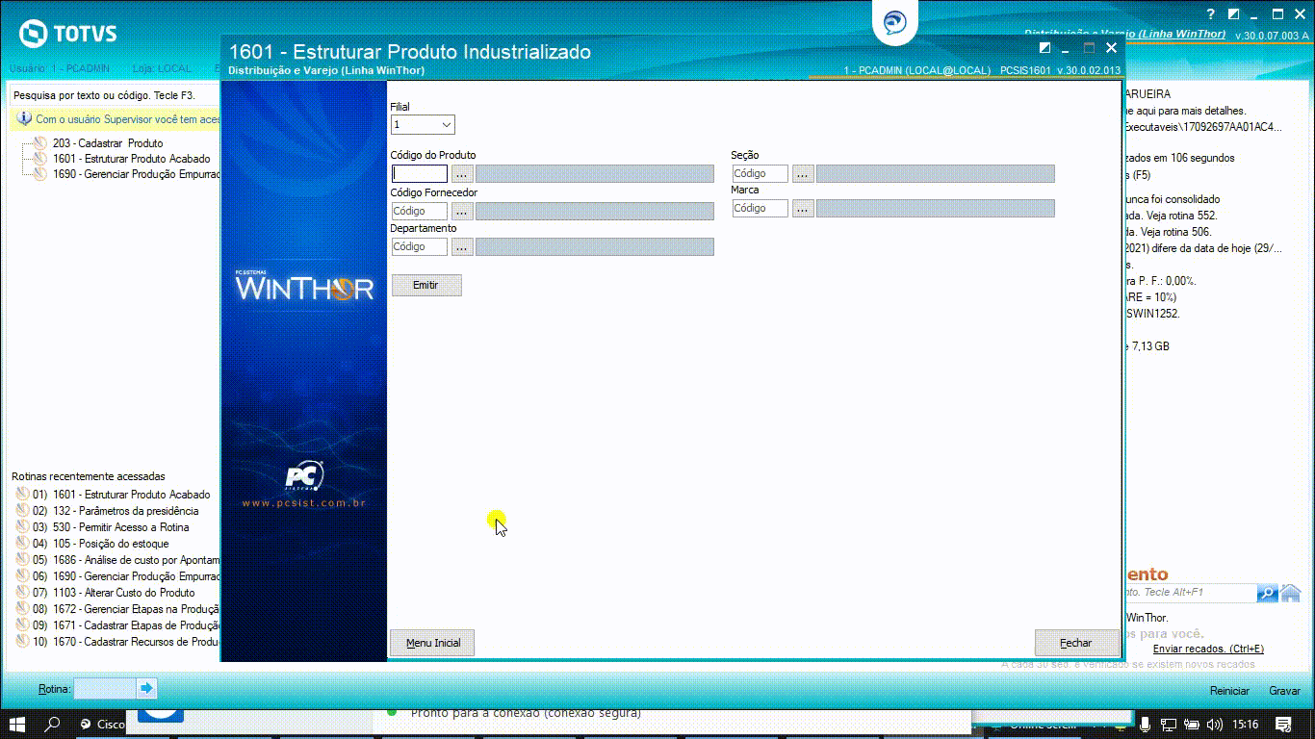1315x739 pixels.
Task: Run routine with the blue arrow button
Action: pyautogui.click(x=146, y=688)
